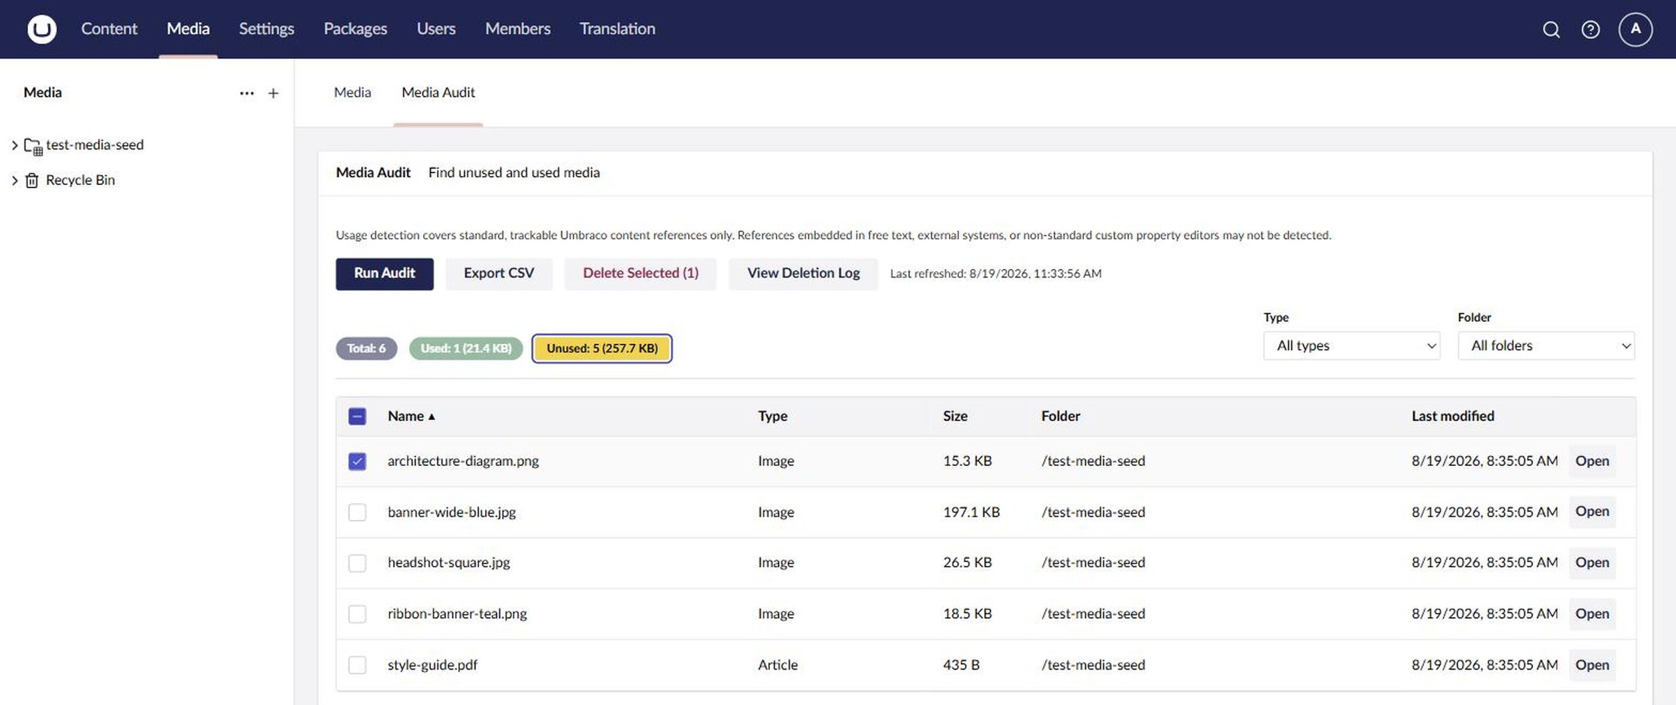
Task: Open the Media tree three-dots actions
Action: [247, 93]
